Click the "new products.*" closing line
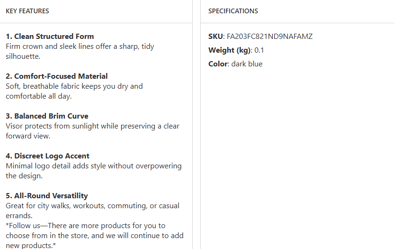 pos(31,245)
